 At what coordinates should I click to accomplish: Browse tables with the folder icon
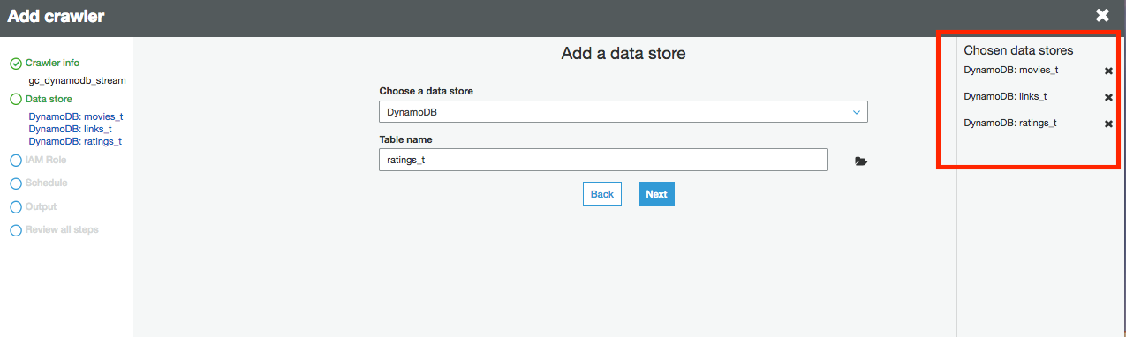[861, 161]
